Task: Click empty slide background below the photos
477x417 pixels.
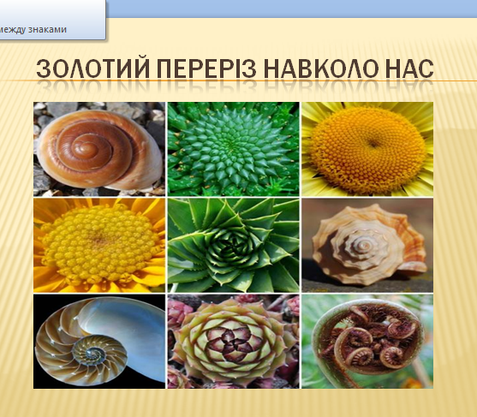Action: coord(238,403)
